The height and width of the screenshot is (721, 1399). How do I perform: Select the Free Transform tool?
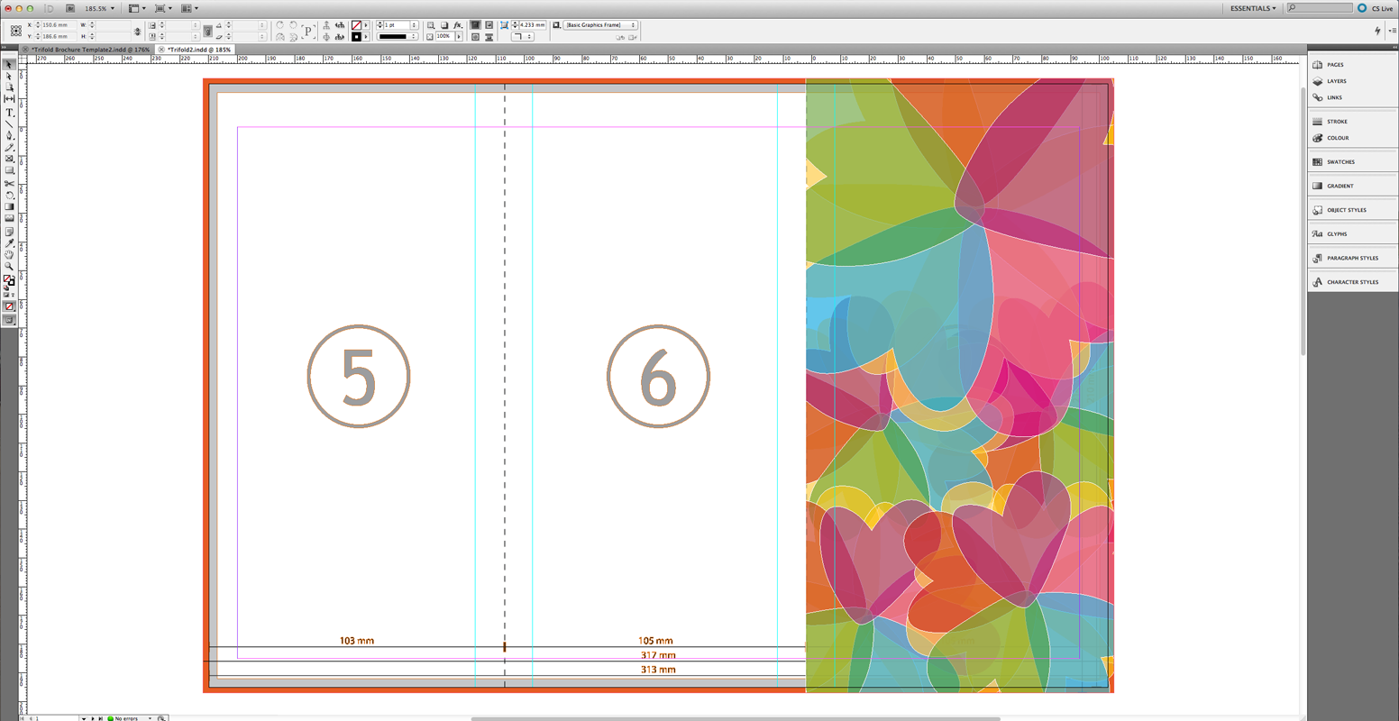9,196
